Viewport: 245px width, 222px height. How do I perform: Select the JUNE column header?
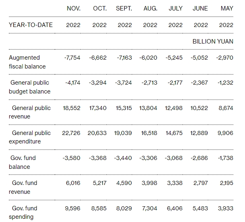pos(200,8)
